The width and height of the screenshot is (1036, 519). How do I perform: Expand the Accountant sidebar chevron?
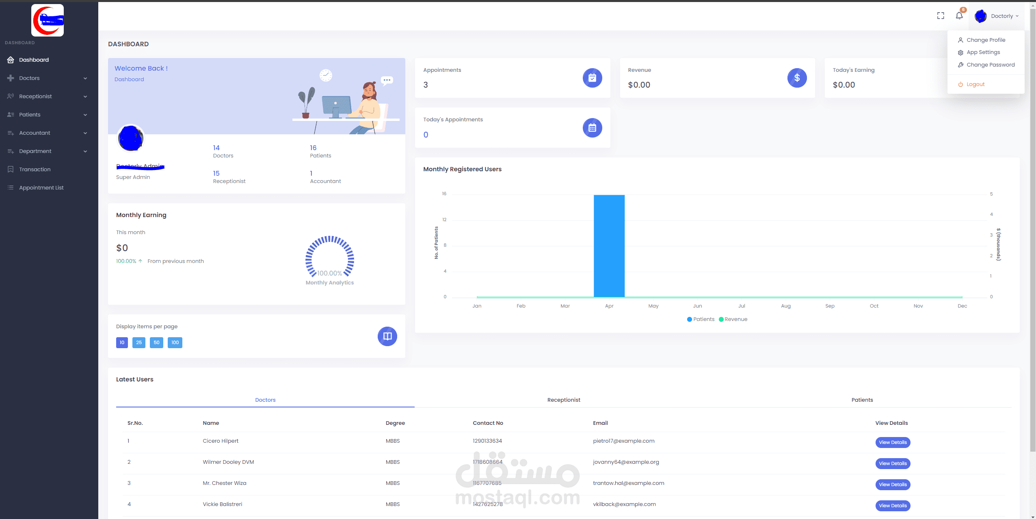[85, 133]
